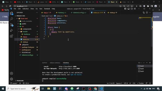Click the feedback icon in status bar
Screen dimensions: 162x91
pyautogui.click(x=147, y=83)
